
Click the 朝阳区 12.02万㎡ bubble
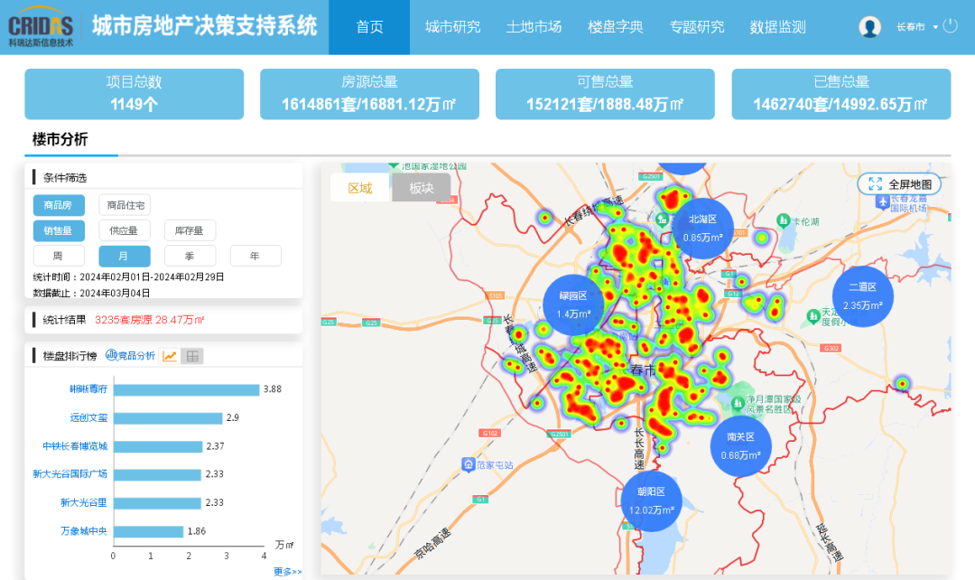(x=651, y=501)
